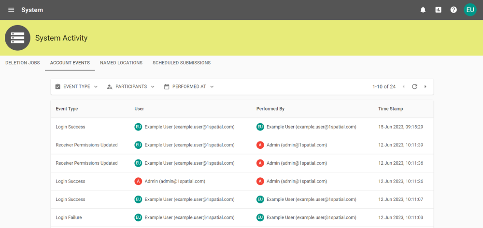
Task: Click the notifications bell icon
Action: coord(423,10)
